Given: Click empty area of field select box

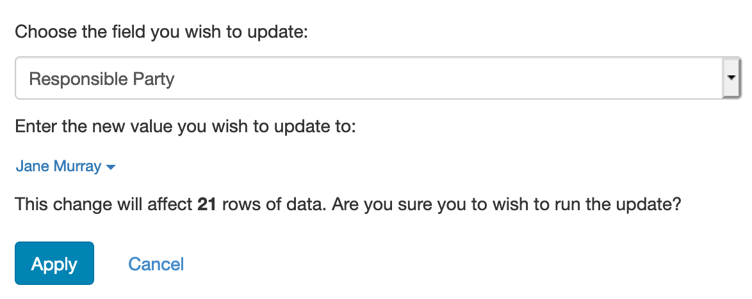Looking at the screenshot, I should tap(448, 79).
